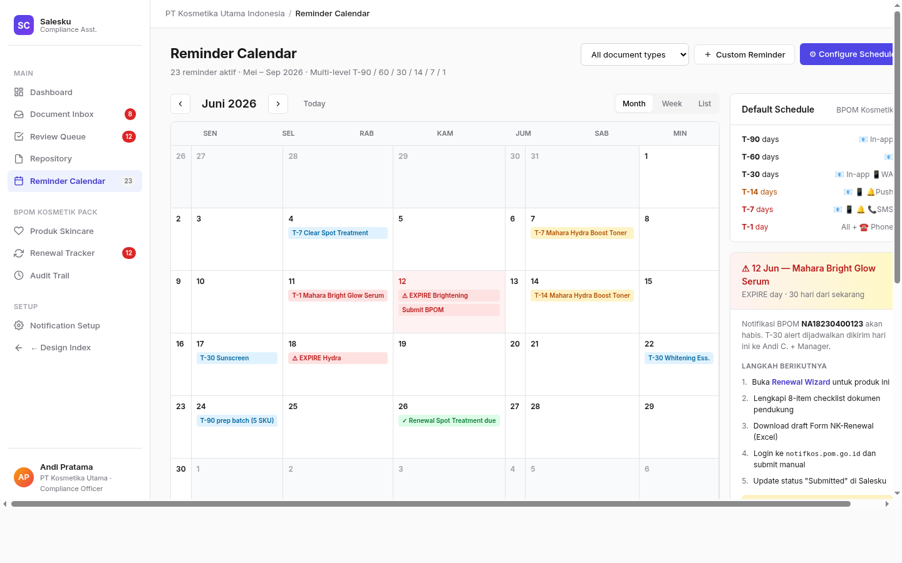Click the Dashboard grid icon
The height and width of the screenshot is (563, 902).
pyautogui.click(x=19, y=92)
